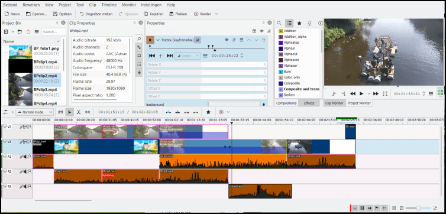The image size is (446, 214).
Task: Delete the Rotate (keyframable) effect
Action: coord(264,40)
